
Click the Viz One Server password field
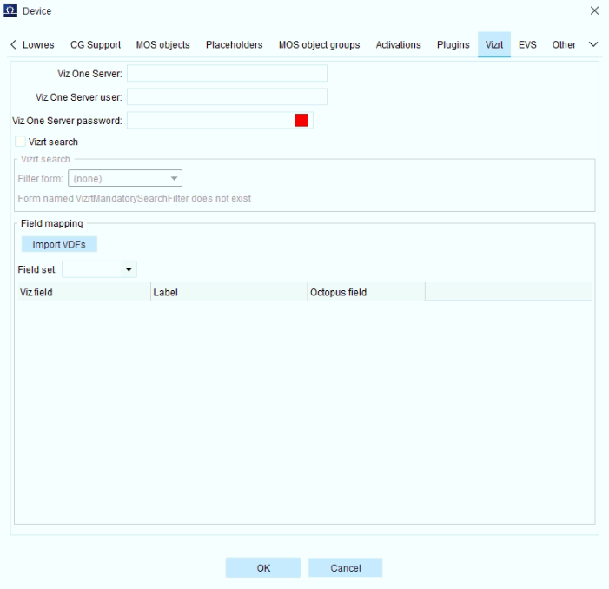pos(220,121)
